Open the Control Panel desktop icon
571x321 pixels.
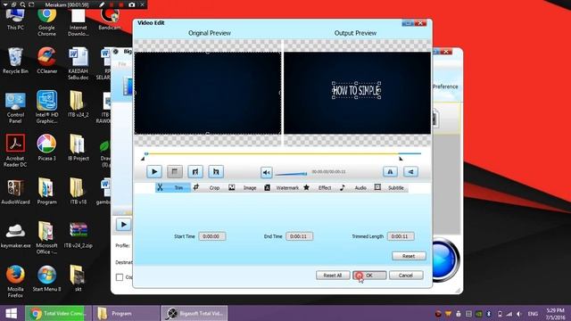pyautogui.click(x=15, y=108)
